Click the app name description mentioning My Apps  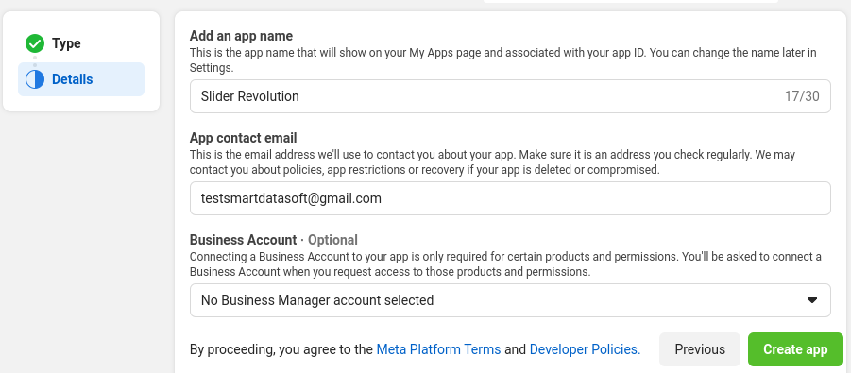click(503, 60)
